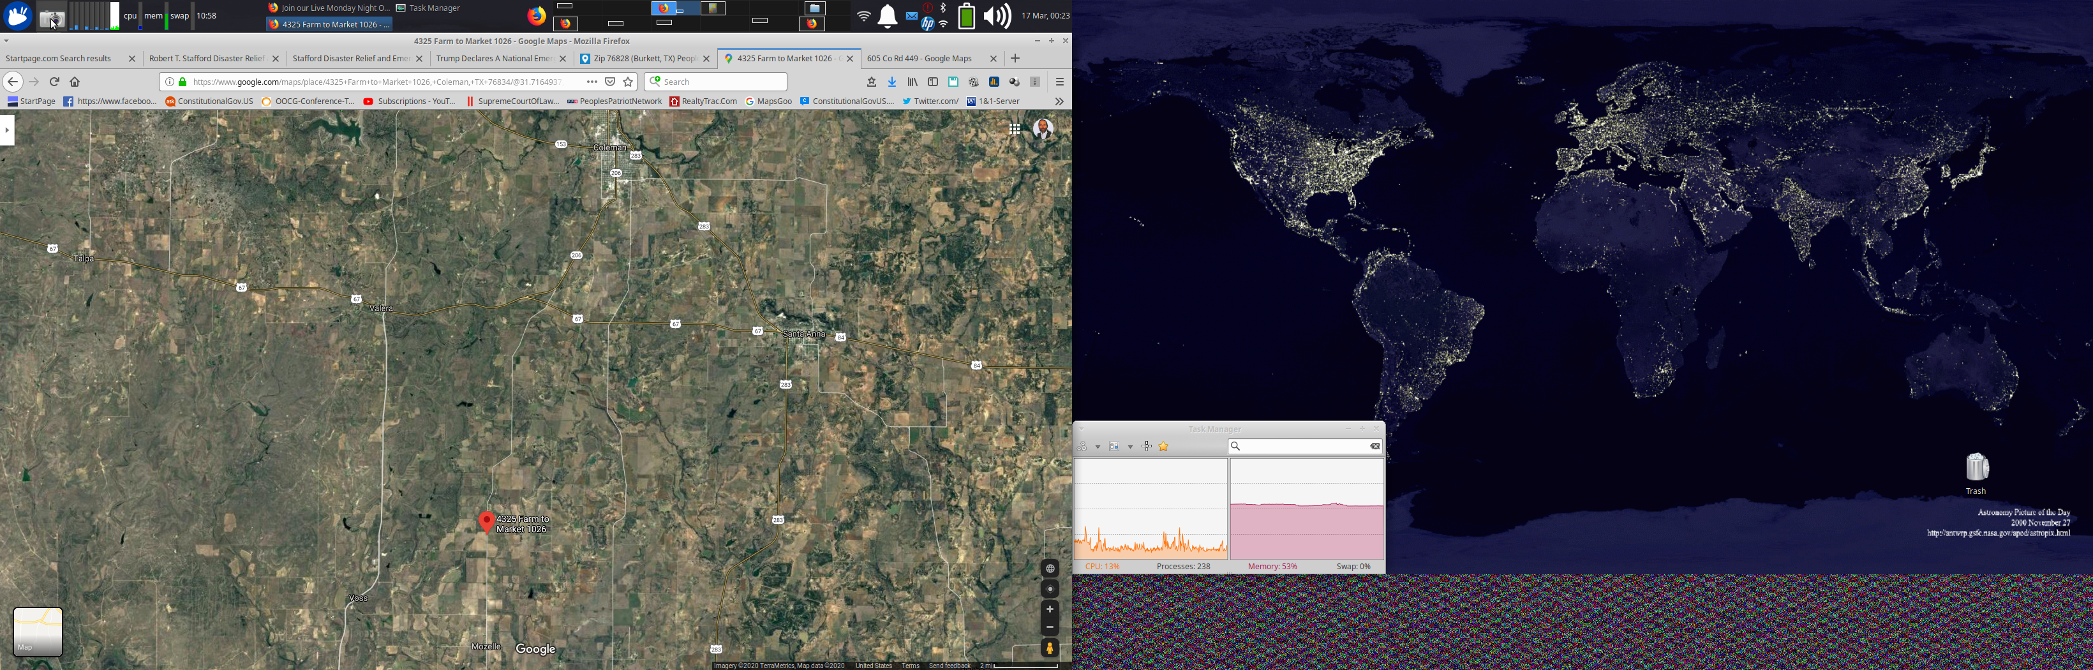This screenshot has height=670, width=2093.
Task: Toggle Task Manager process view icon
Action: tap(1115, 447)
